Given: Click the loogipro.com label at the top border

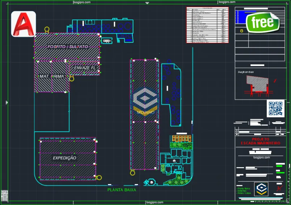Looking at the screenshot, I should click(x=82, y=2).
